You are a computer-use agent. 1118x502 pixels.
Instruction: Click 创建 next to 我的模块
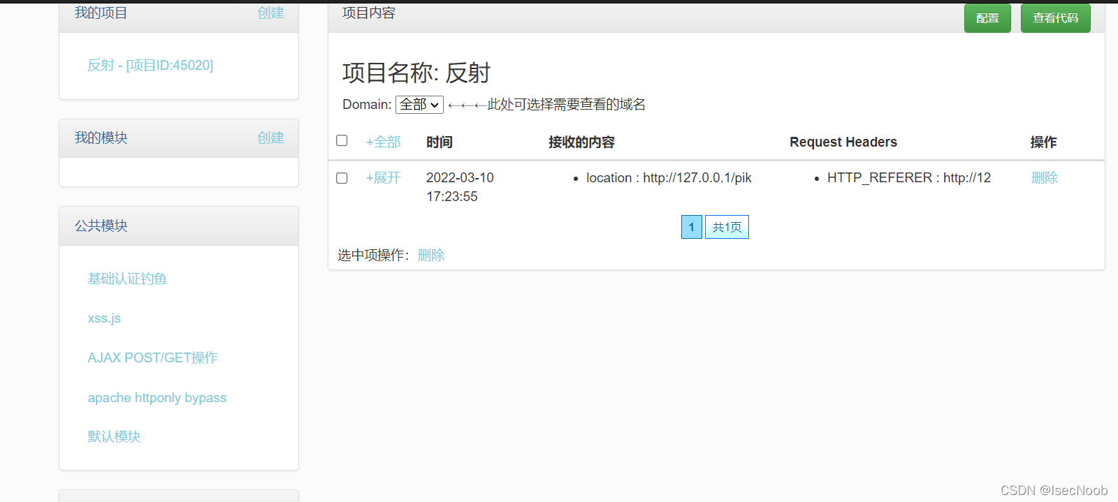coord(270,138)
